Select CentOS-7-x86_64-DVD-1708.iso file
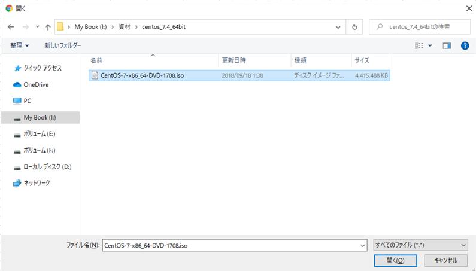 pyautogui.click(x=239, y=75)
